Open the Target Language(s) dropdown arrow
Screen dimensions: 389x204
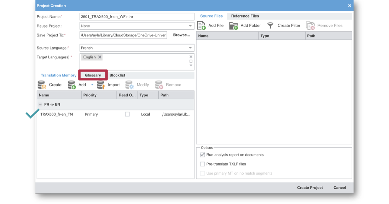pyautogui.click(x=191, y=65)
